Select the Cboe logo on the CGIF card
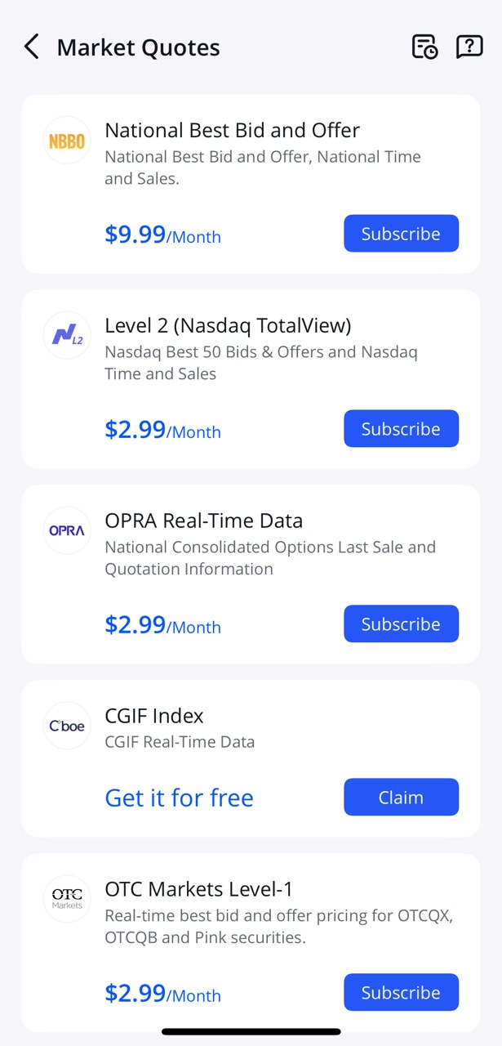The width and height of the screenshot is (502, 1046). [x=66, y=726]
